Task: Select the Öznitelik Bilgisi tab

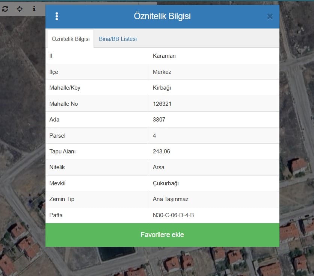Action: (x=71, y=39)
